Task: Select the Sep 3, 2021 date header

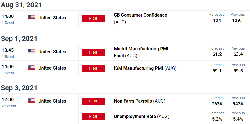Action: (x=19, y=88)
